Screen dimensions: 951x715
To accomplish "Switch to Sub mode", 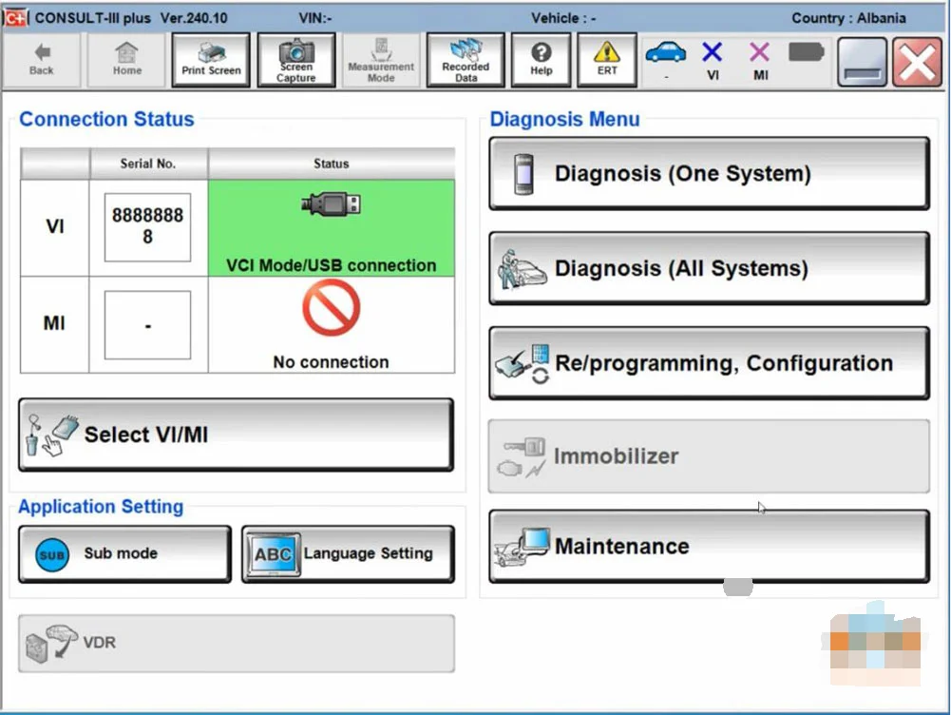I will 124,553.
